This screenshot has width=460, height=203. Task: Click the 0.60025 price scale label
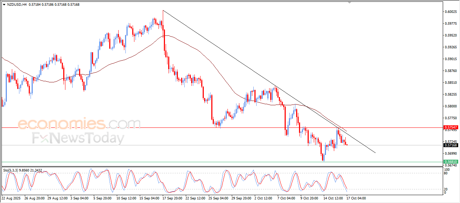point(450,12)
